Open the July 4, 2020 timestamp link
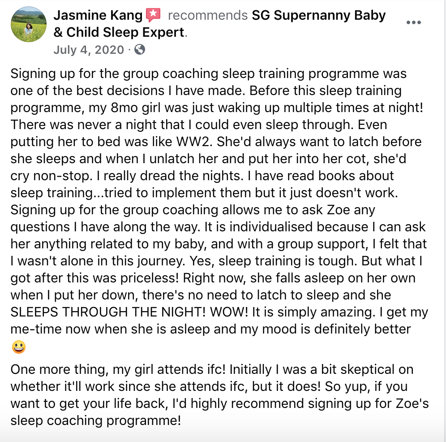446x442 pixels. (89, 50)
